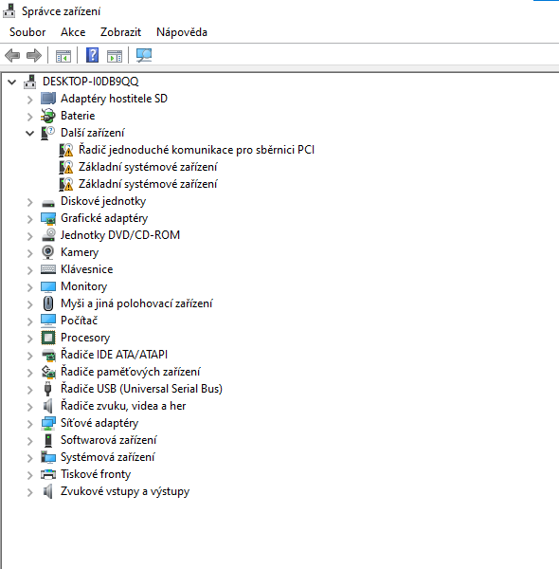
Task: Collapse the DESKTOP-I0DB9QQ root node
Action: (12, 82)
